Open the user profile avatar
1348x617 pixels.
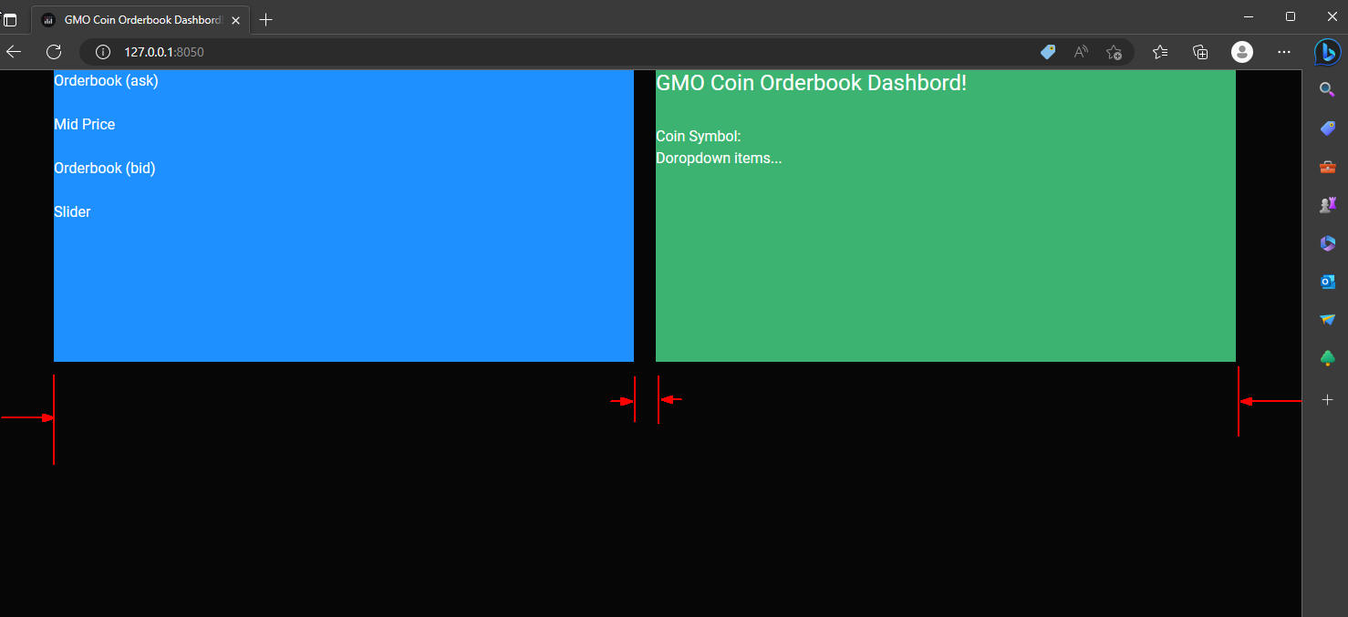pos(1242,52)
